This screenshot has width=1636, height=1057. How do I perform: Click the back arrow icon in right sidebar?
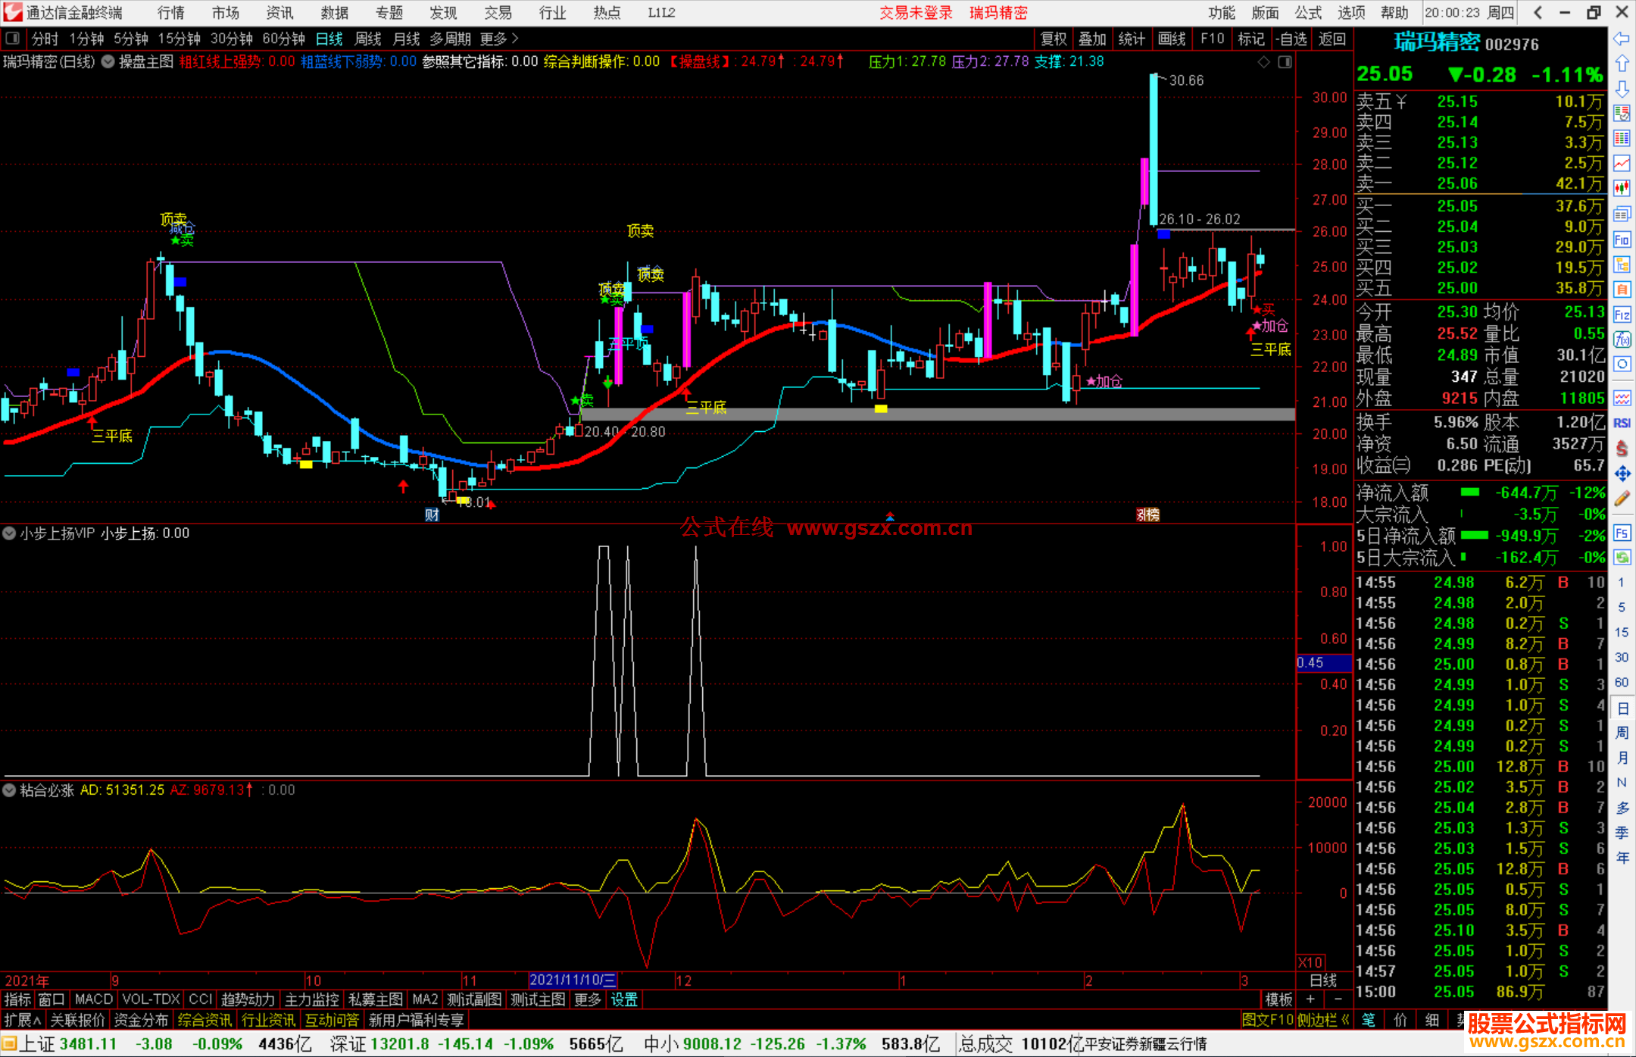(1622, 39)
